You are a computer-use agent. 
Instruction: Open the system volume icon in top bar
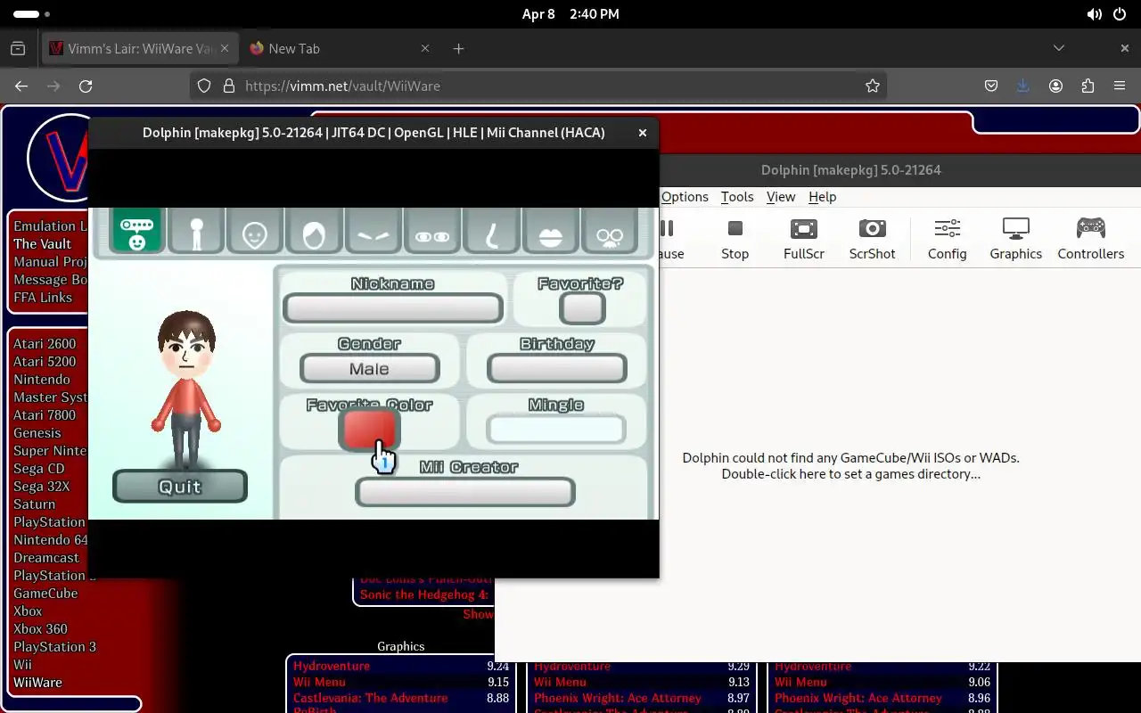click(1094, 14)
